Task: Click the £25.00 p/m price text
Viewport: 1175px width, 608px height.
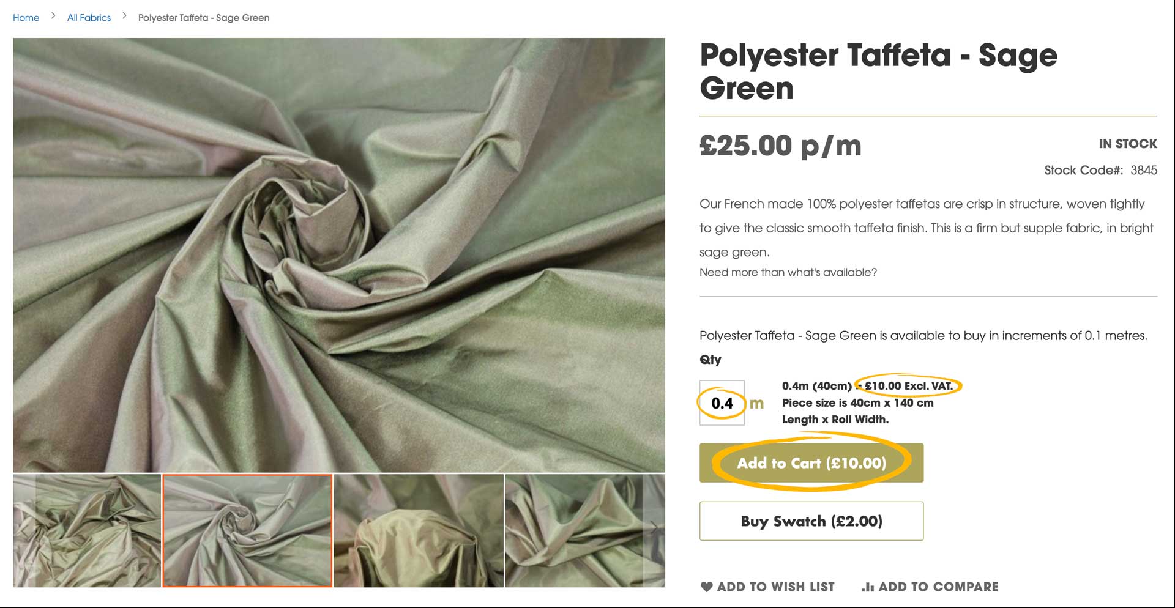Action: coord(780,146)
